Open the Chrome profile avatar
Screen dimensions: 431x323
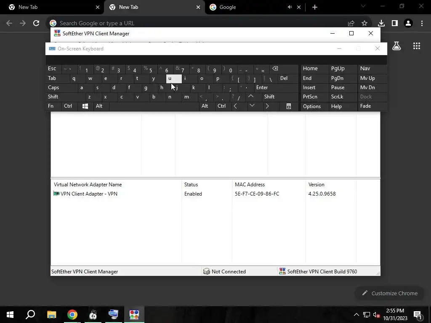(x=408, y=24)
